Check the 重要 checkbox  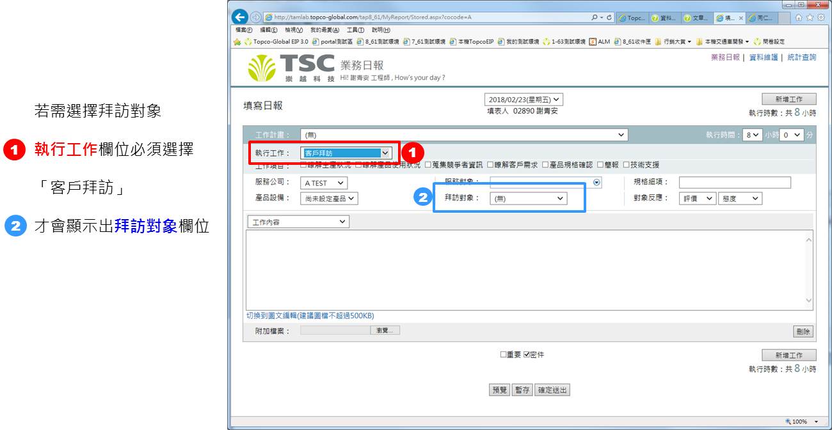point(504,355)
